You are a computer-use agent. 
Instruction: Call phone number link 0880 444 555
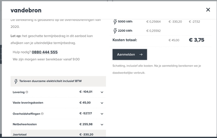pyautogui.click(x=44, y=52)
